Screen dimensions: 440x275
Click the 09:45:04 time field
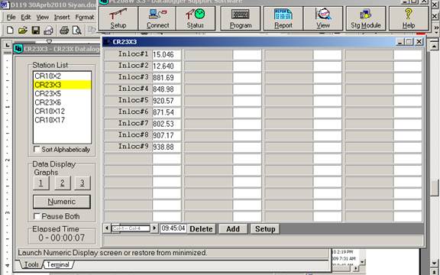click(x=173, y=228)
